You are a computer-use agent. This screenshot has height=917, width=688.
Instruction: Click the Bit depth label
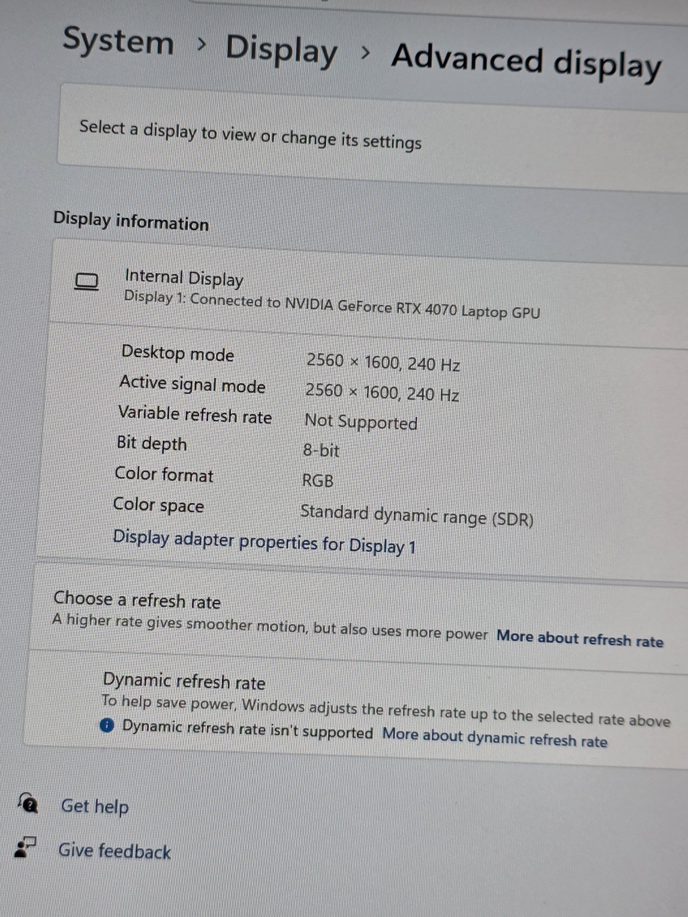tap(152, 443)
